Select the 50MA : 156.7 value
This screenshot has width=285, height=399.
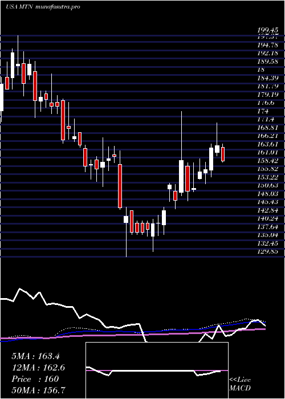click(x=39, y=390)
